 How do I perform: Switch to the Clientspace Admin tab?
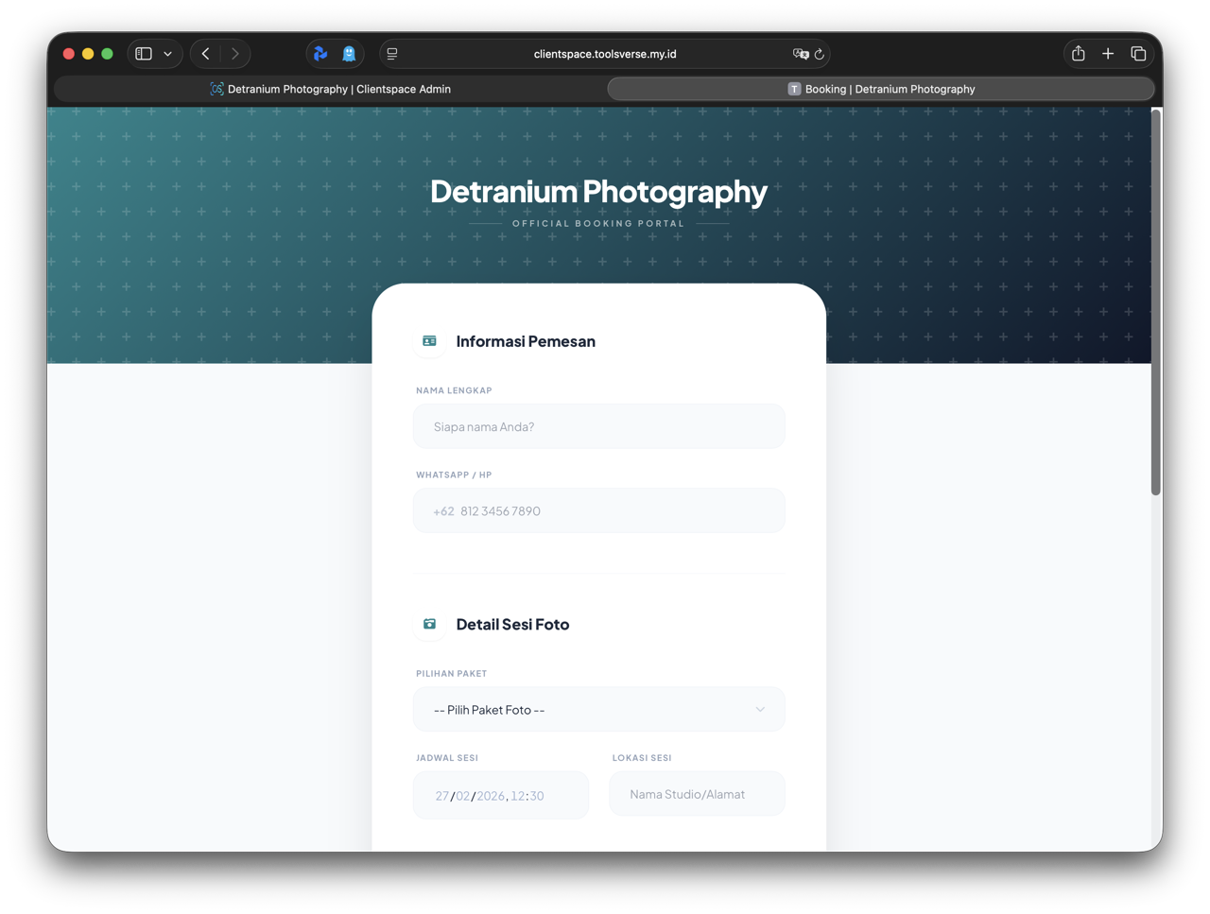331,88
